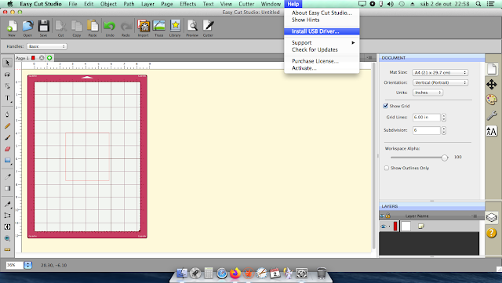Screen dimensions: 502x283
Task: Click the yellow question mark help icon
Action: [x=492, y=233]
